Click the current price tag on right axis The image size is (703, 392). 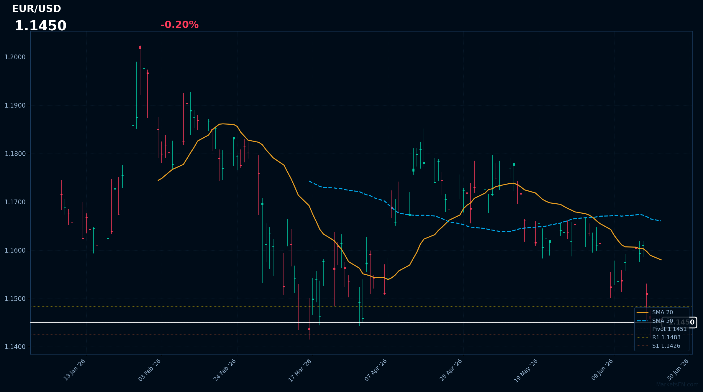[x=680, y=322]
